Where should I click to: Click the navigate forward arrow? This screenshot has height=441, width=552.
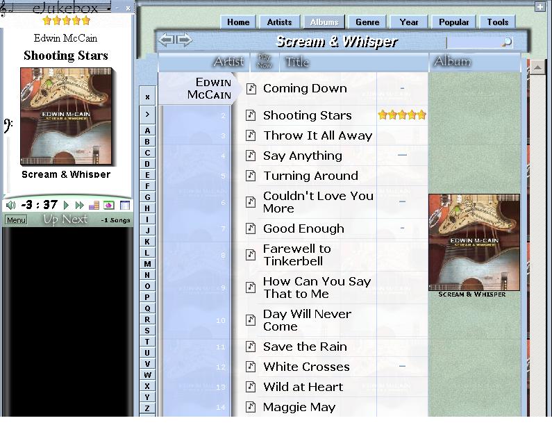(x=185, y=40)
